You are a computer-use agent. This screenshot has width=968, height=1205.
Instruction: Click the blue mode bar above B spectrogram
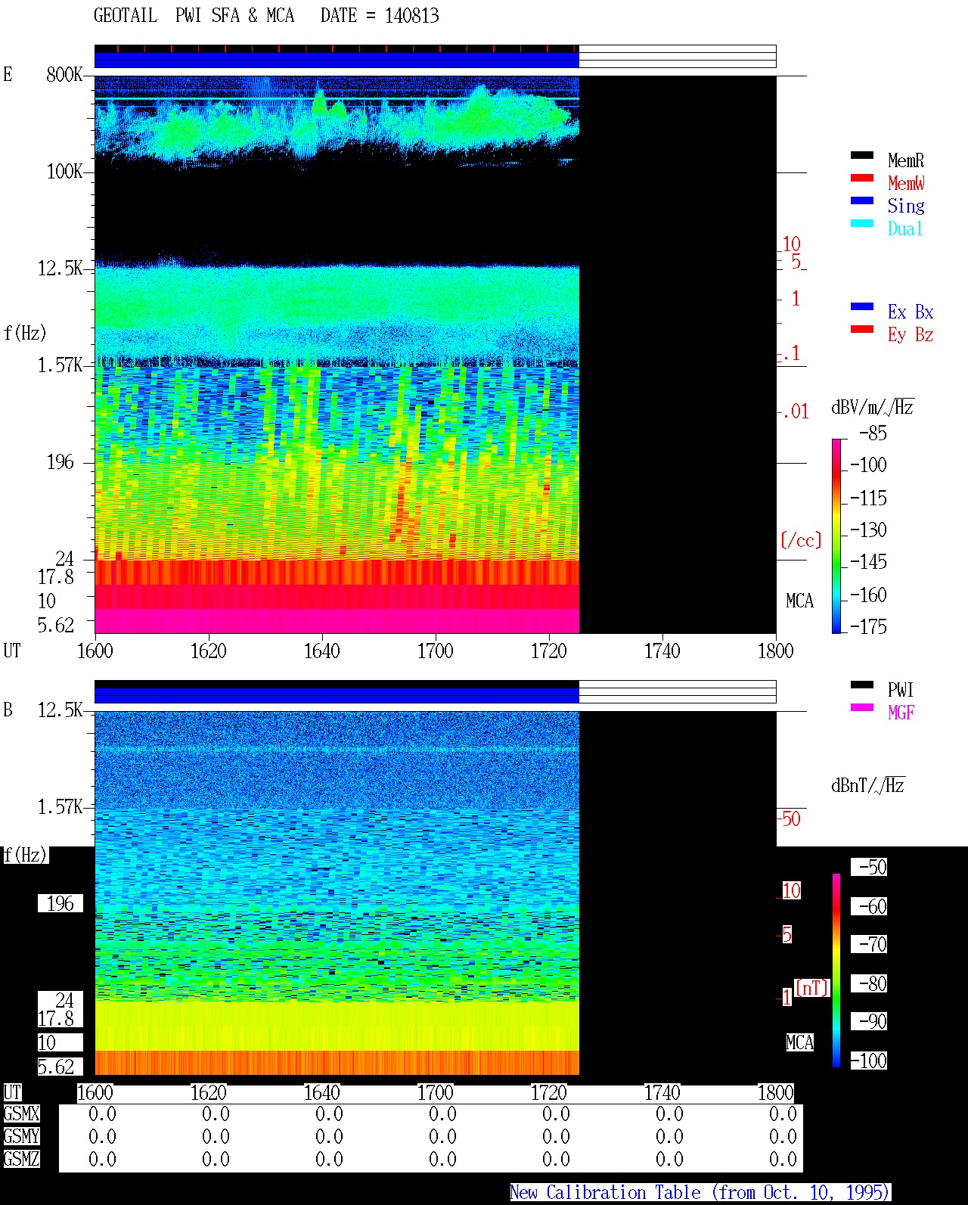[x=337, y=695]
